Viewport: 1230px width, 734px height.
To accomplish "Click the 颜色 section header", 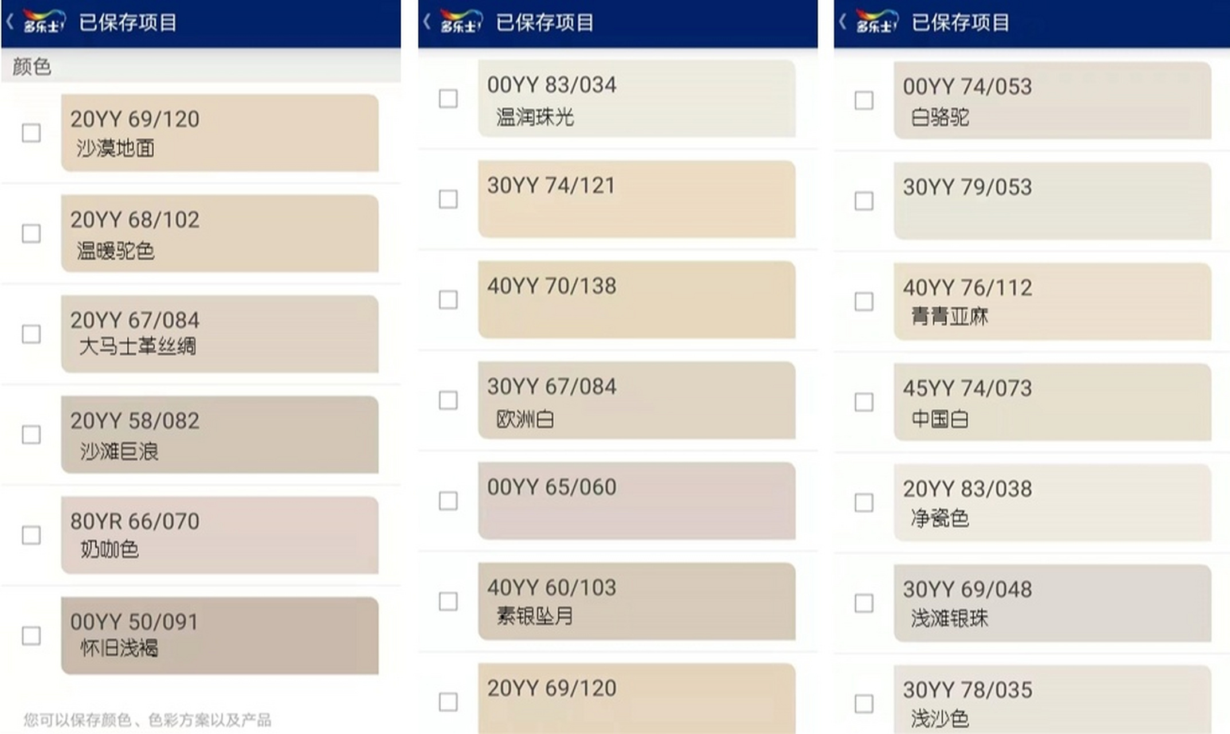I will (32, 67).
